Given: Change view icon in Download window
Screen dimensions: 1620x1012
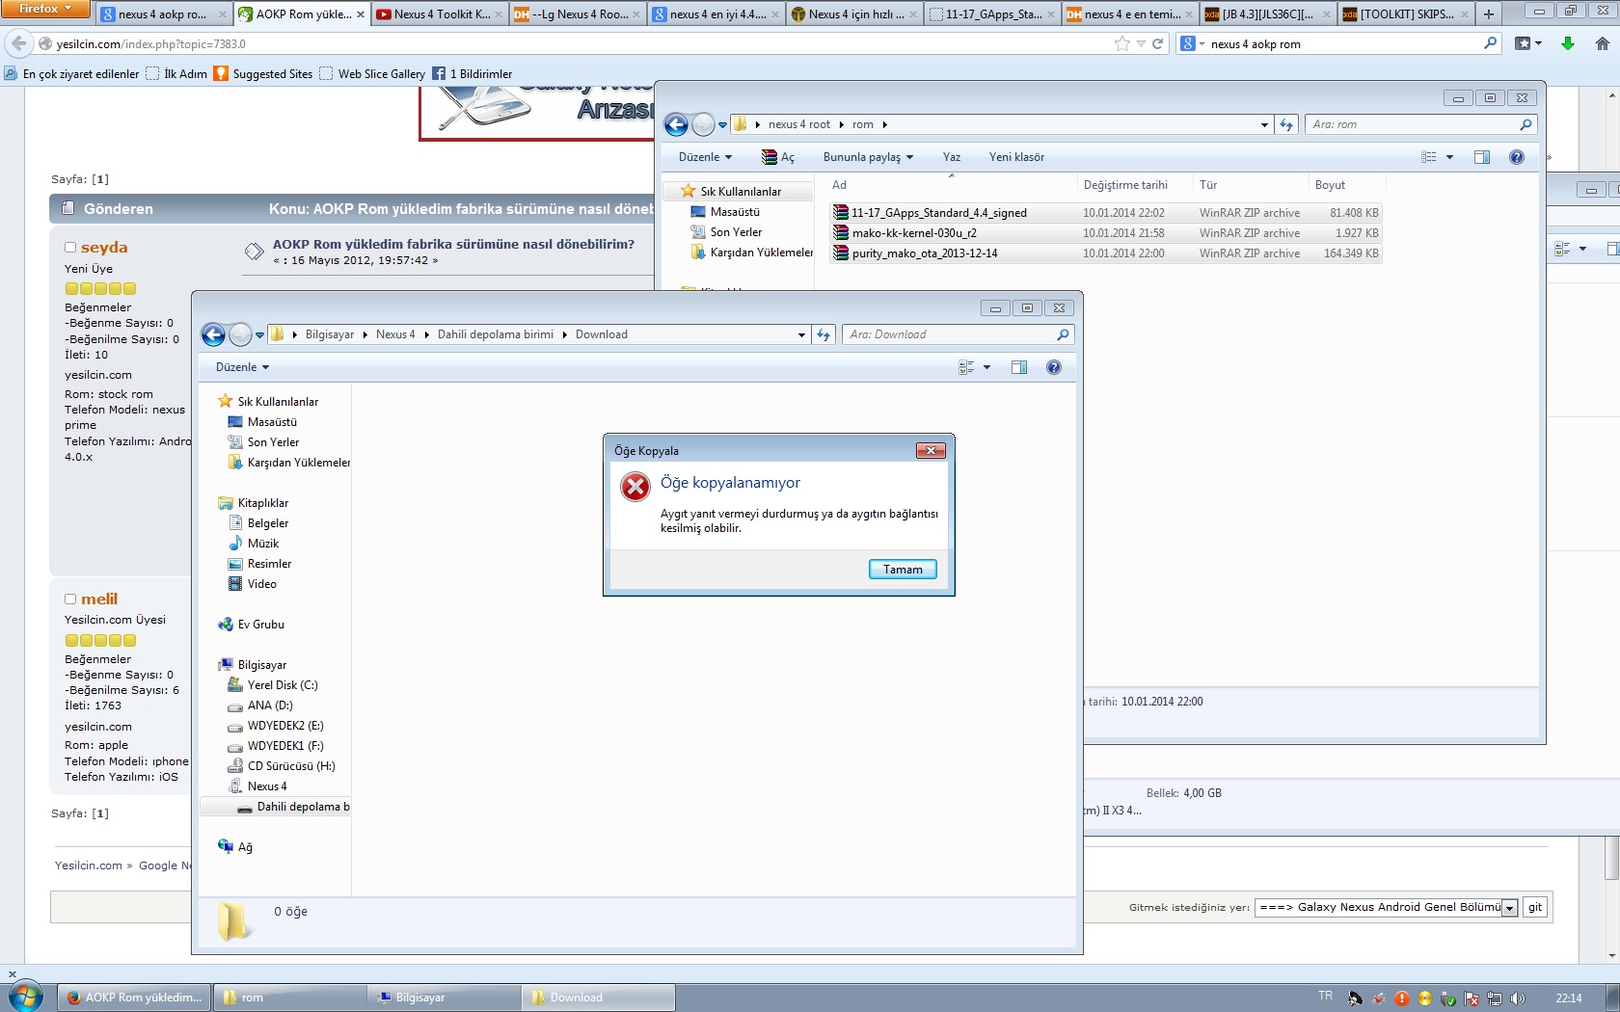Looking at the screenshot, I should click(966, 367).
